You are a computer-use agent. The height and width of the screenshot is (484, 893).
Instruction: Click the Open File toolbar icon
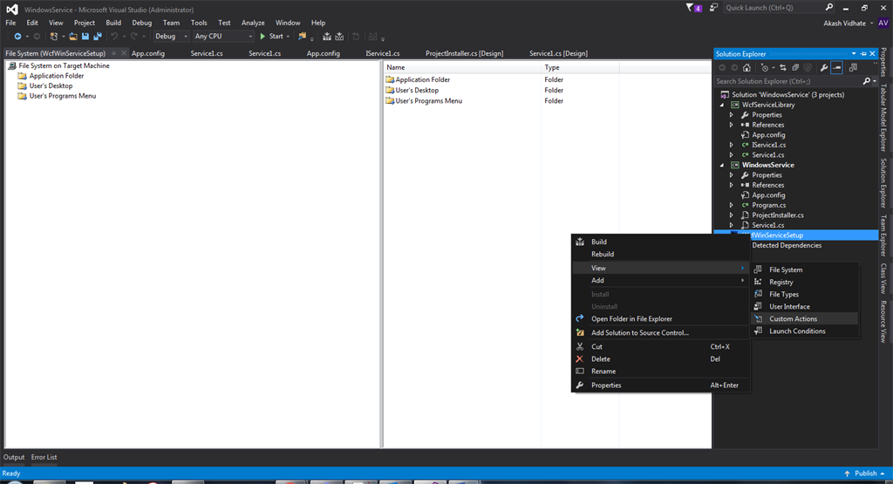tap(73, 37)
